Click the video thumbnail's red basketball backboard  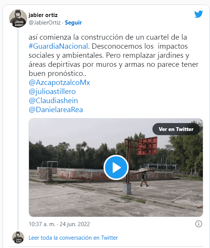click(x=147, y=146)
